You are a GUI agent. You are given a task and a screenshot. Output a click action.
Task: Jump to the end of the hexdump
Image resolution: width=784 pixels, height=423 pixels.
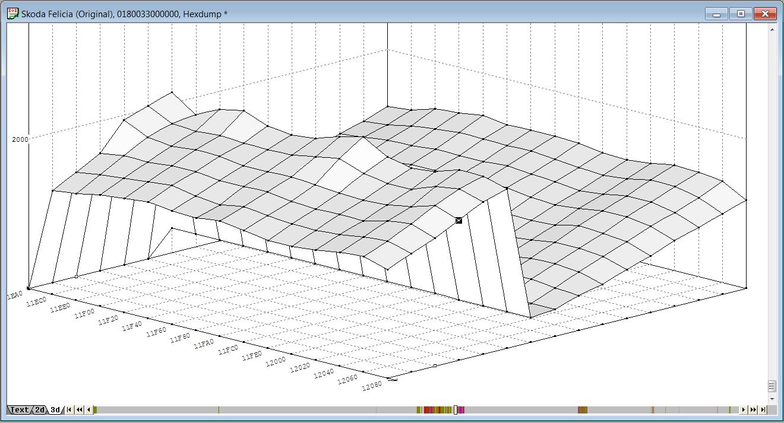click(x=763, y=410)
